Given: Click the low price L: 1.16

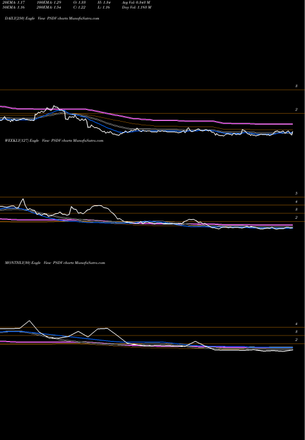Looking at the screenshot, I should 104,7.
